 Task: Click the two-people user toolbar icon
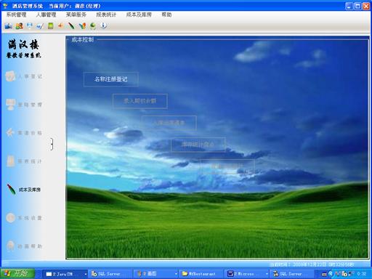19,25
